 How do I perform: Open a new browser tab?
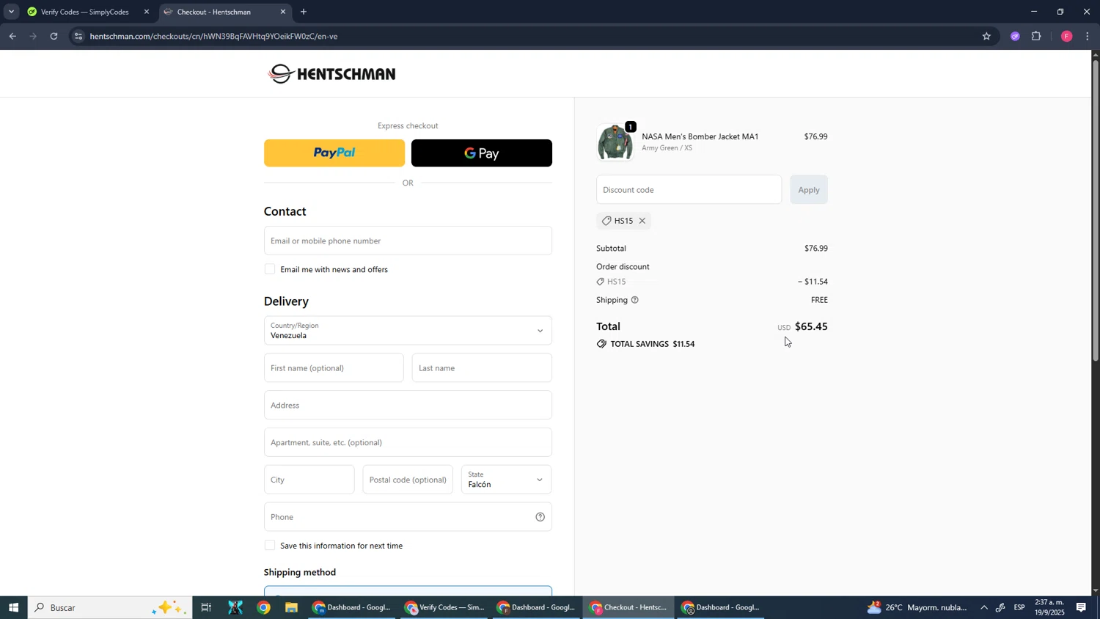pos(304,12)
